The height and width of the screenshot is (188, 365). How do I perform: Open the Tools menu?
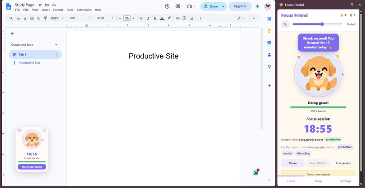pyautogui.click(x=70, y=10)
